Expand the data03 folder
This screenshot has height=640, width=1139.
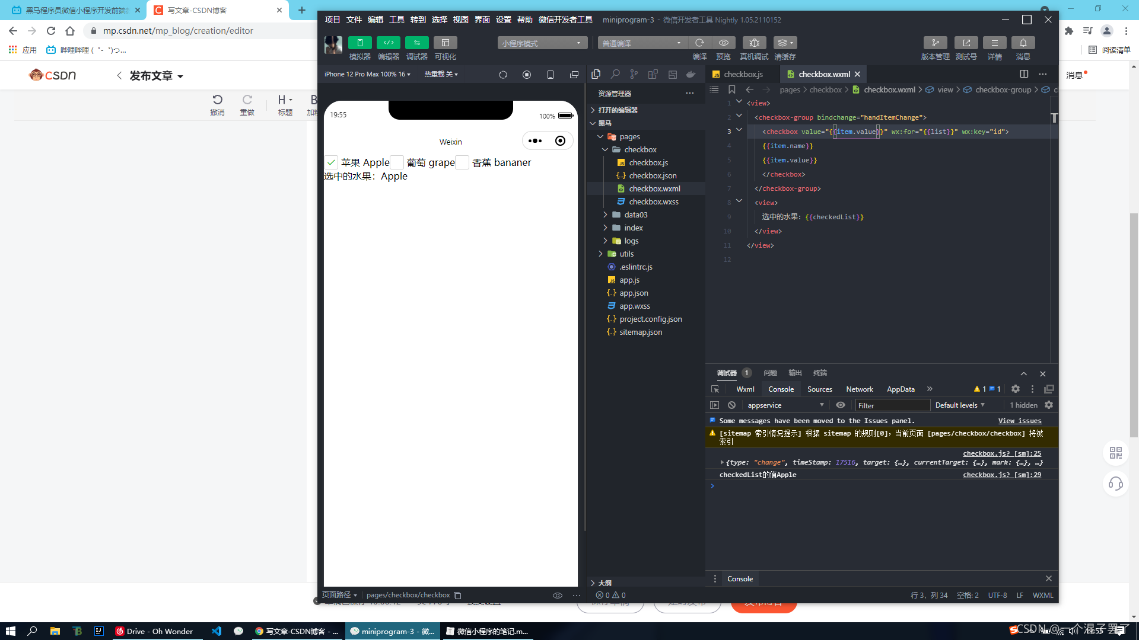[x=635, y=215]
